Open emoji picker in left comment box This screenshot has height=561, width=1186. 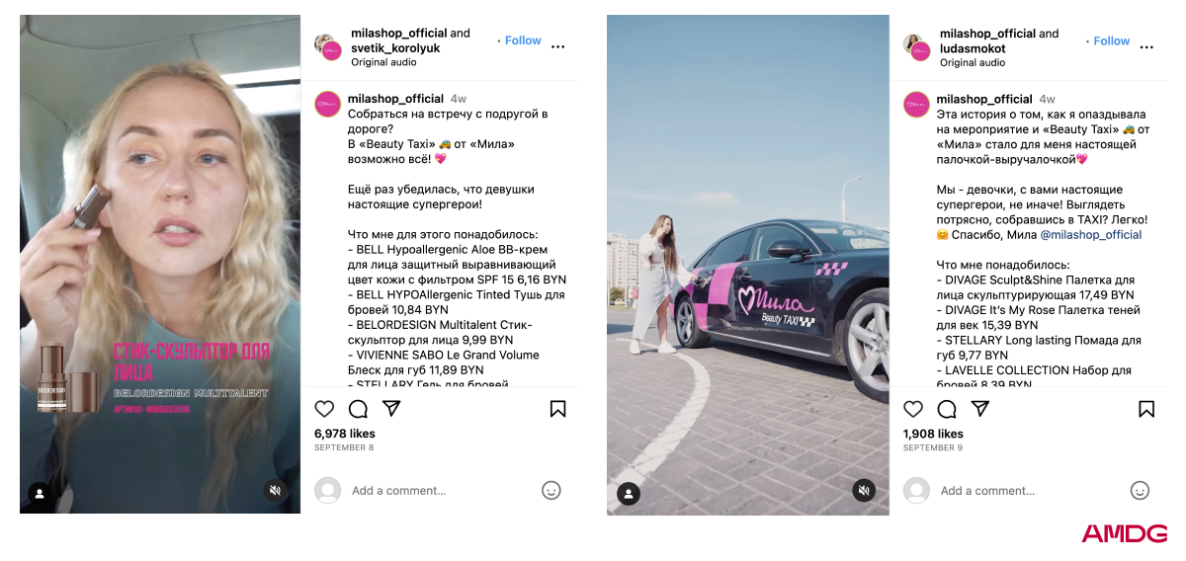(551, 490)
